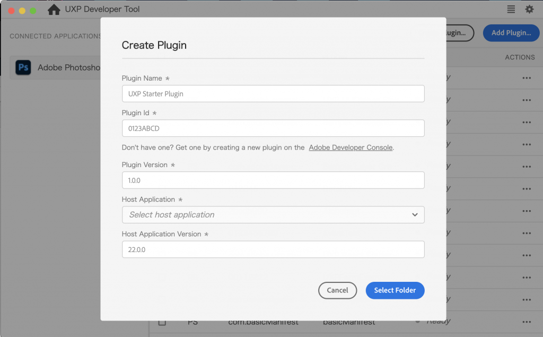
Task: Open the hamburger menu icon
Action: point(510,9)
